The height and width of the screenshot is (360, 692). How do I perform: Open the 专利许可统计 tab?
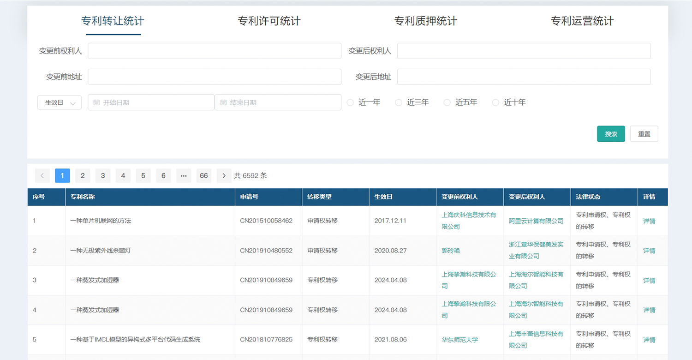click(269, 21)
